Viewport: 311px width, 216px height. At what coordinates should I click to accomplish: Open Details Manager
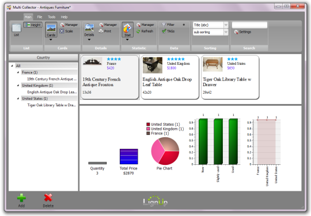[x=108, y=25]
